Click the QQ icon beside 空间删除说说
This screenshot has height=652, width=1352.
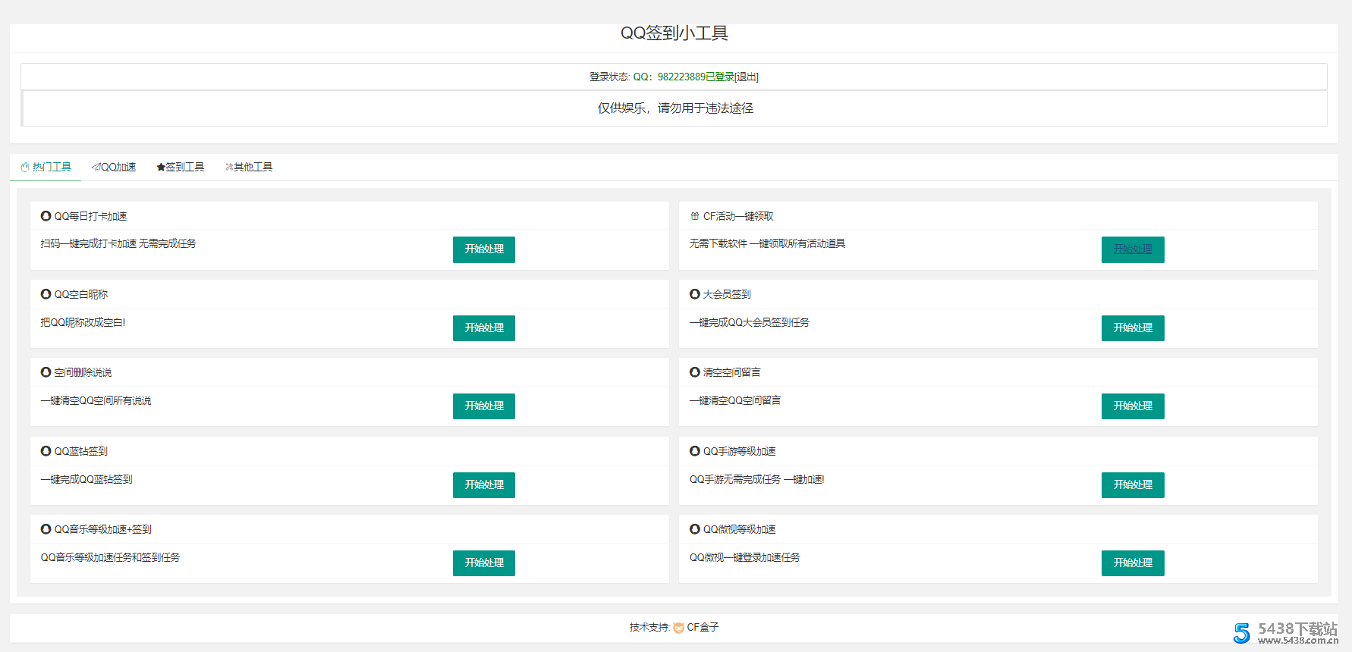coord(46,372)
